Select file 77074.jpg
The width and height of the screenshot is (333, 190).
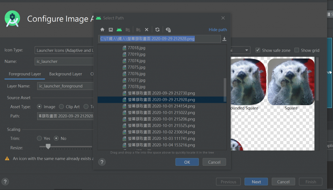[x=137, y=61]
